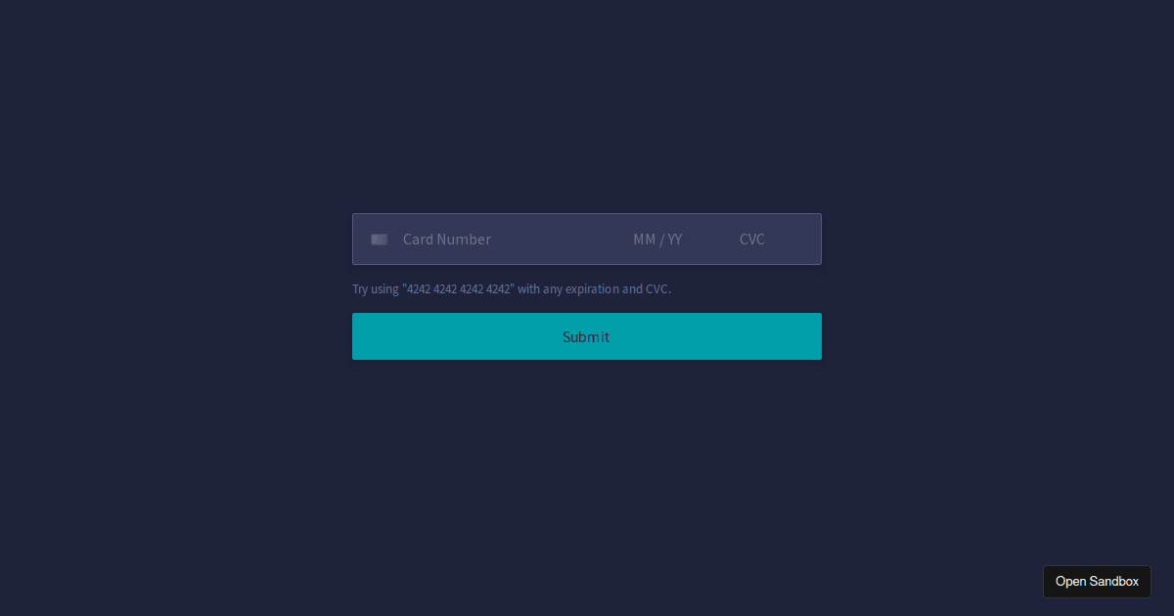Open Sandbox via the corner button
The height and width of the screenshot is (616, 1174).
coord(1097,582)
